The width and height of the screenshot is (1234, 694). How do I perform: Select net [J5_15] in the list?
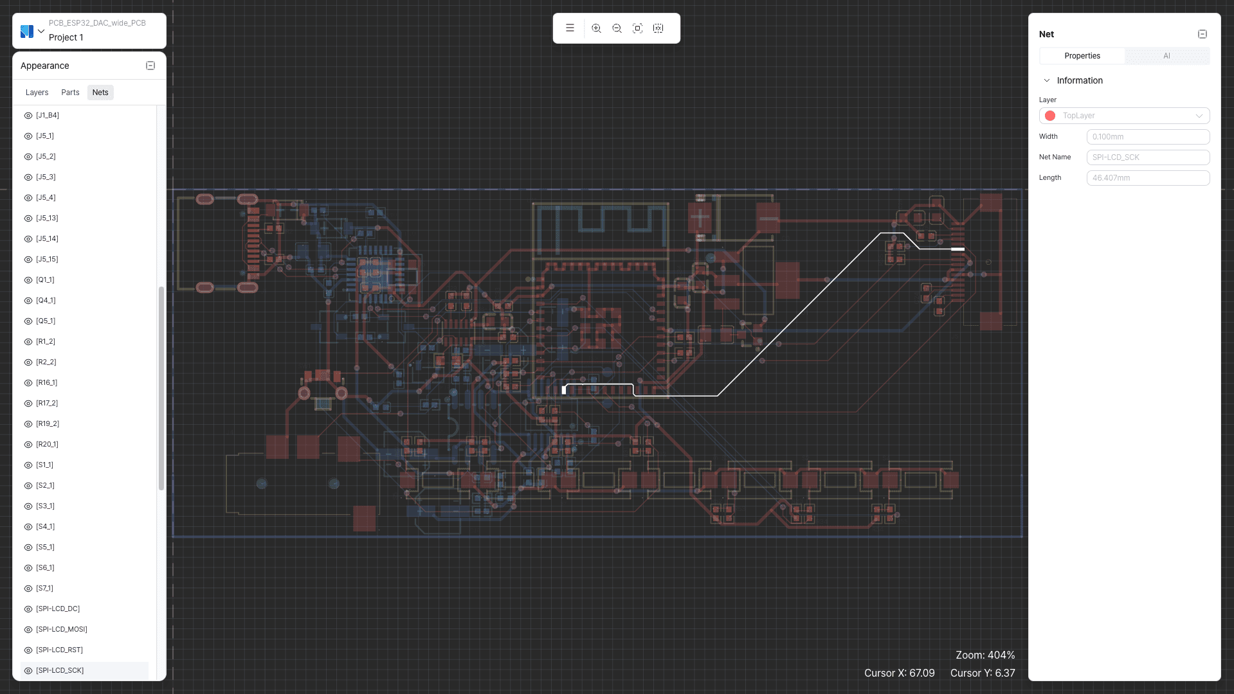84,259
